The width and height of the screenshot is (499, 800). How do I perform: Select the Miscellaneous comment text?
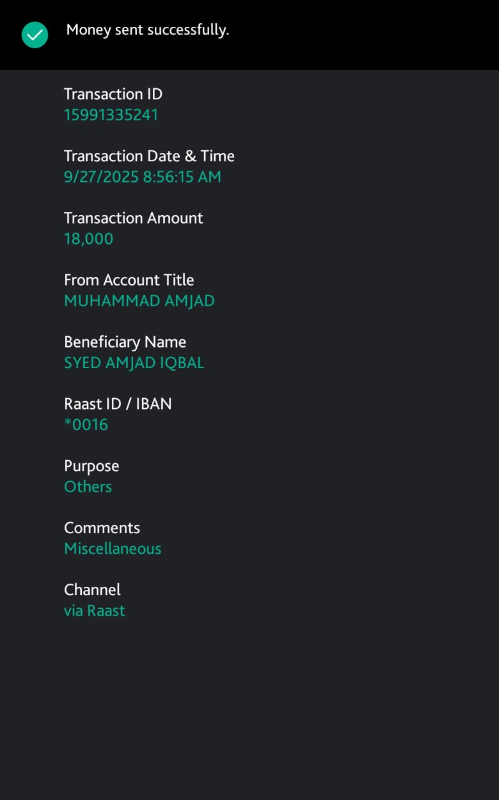112,549
